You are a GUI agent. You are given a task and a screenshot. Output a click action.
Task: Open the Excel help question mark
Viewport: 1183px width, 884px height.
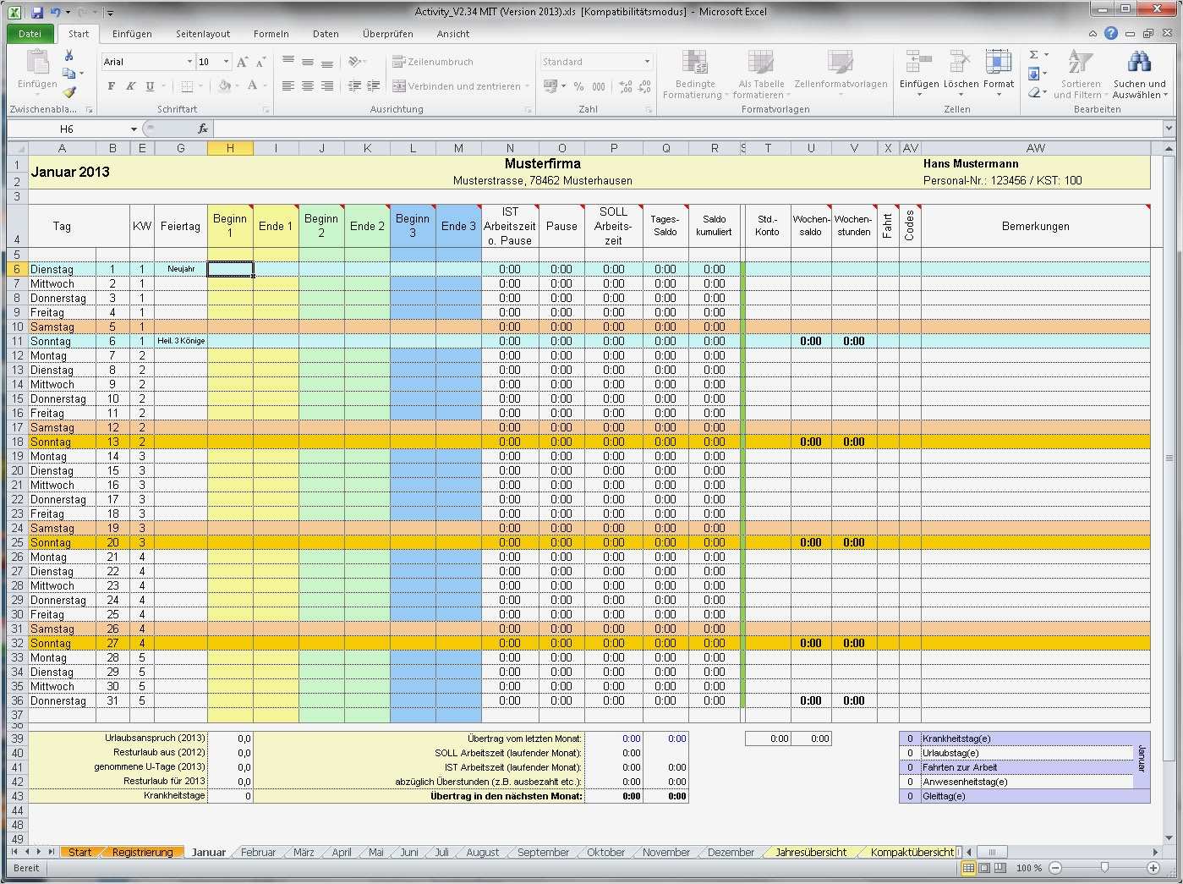1110,34
